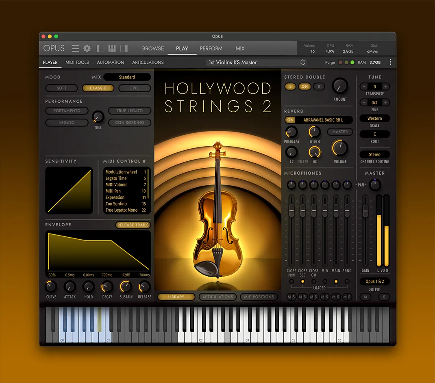
Task: Adjust the Master GAIN fader
Action: pos(365,210)
